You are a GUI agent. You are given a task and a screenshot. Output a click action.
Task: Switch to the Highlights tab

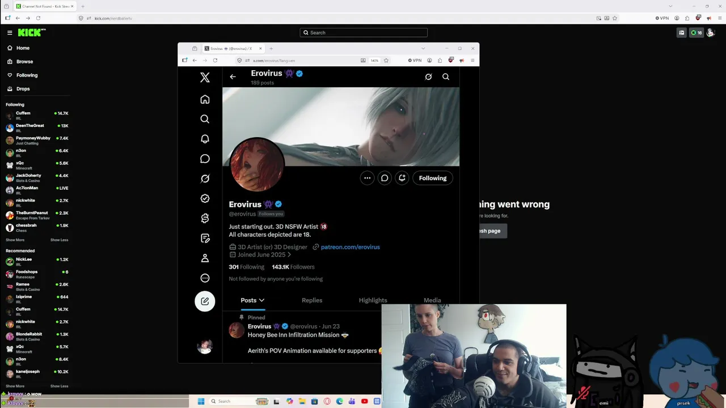(x=373, y=300)
